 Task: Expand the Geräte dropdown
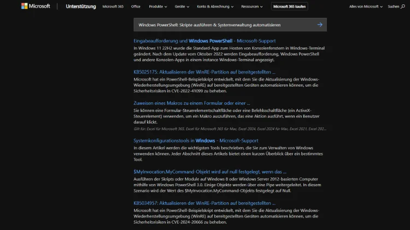point(182,6)
